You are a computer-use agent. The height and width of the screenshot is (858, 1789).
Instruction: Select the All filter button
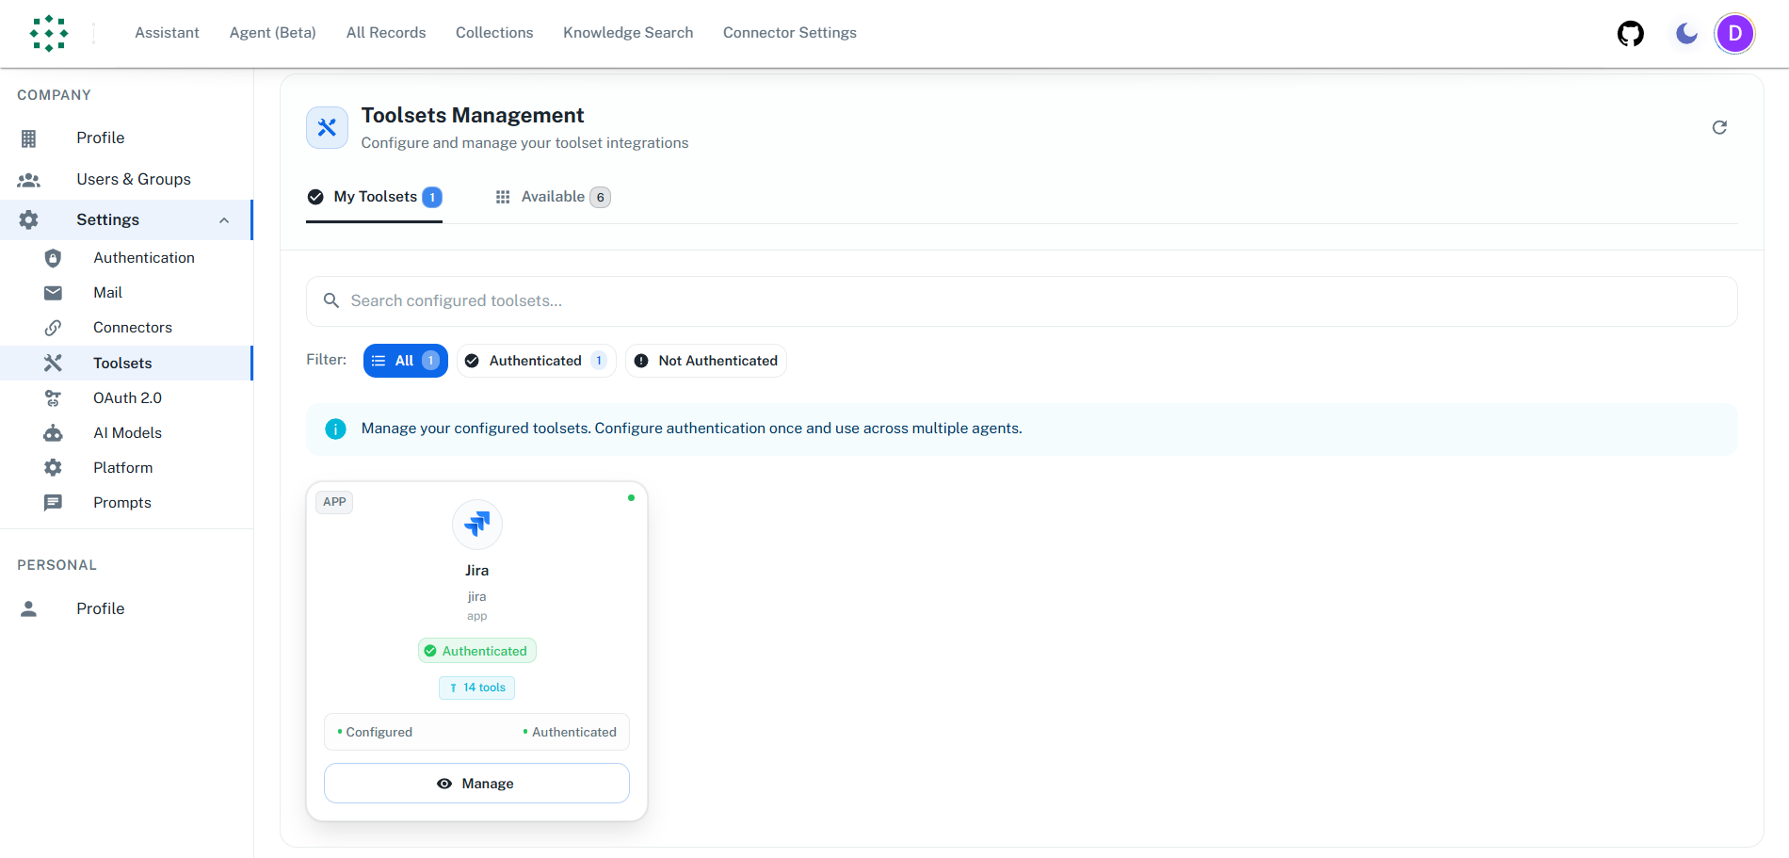(x=405, y=360)
